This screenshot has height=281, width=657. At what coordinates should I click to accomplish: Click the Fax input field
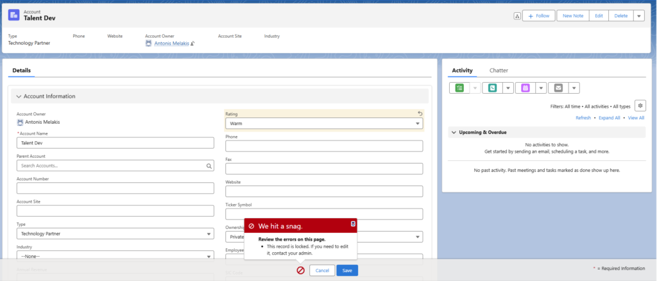tap(324, 169)
